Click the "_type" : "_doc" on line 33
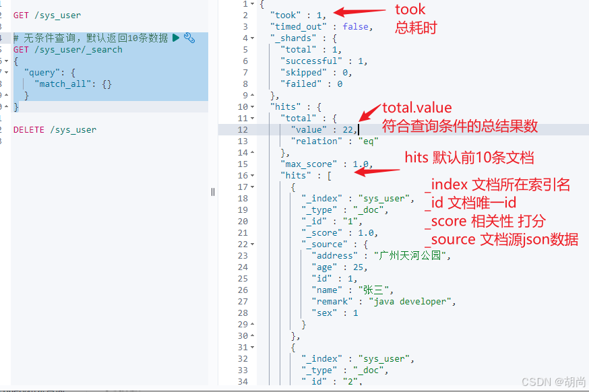589x392 pixels. (344, 370)
